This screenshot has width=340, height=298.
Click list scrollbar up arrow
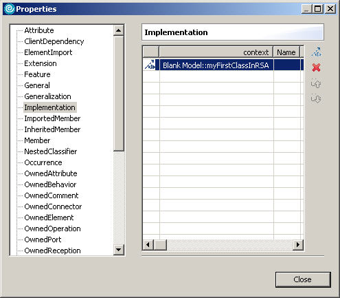[119, 30]
